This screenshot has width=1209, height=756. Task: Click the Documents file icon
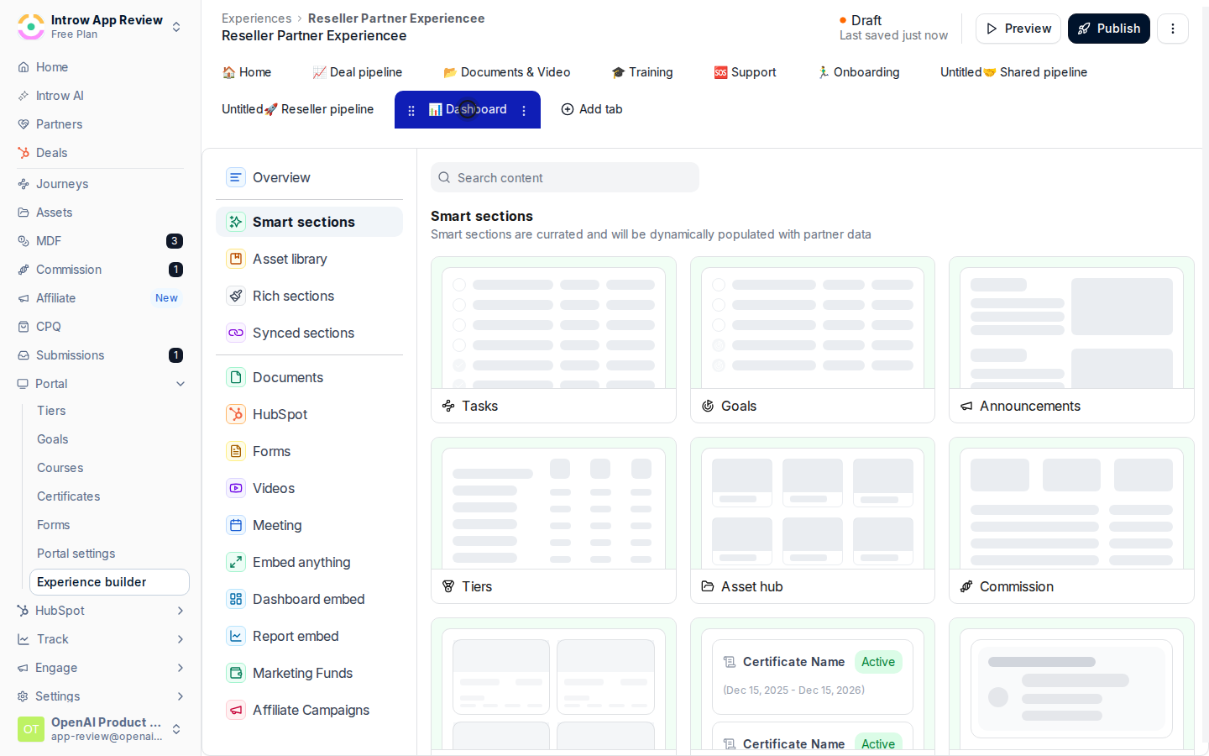(x=236, y=377)
